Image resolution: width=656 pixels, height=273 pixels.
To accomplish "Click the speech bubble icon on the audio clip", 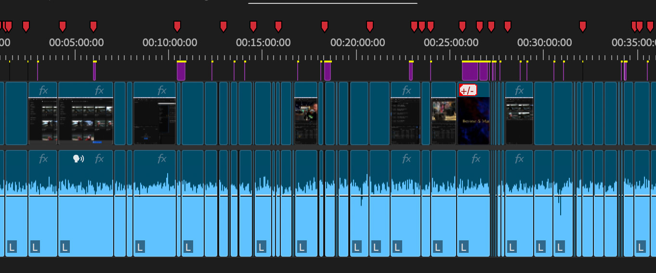I will point(78,159).
